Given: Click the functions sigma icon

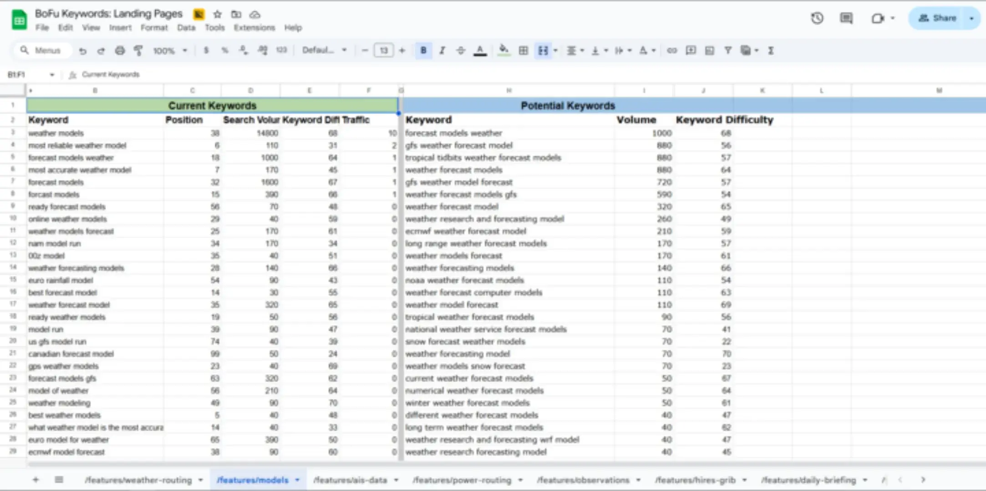Looking at the screenshot, I should (771, 50).
